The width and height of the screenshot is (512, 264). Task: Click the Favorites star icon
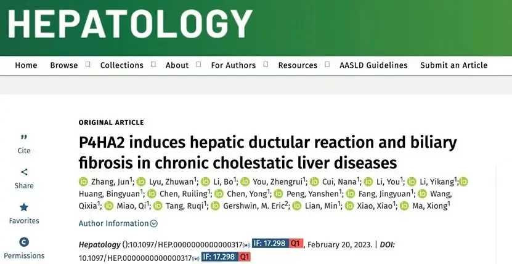tap(24, 207)
